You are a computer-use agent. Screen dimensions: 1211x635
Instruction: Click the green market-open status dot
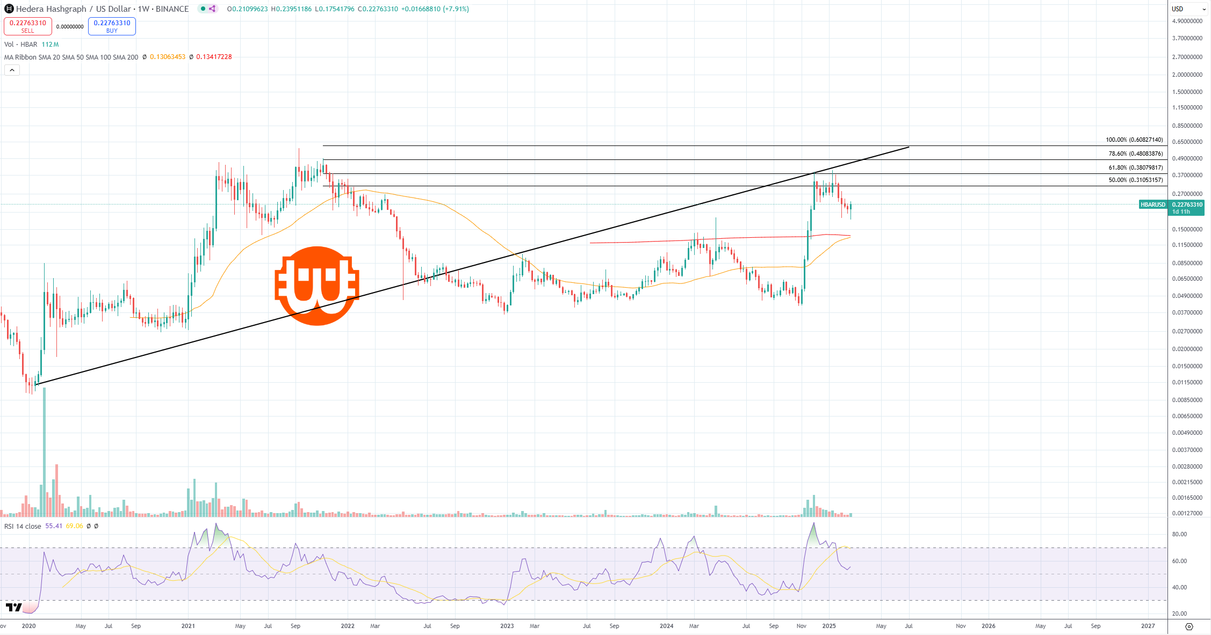coord(203,9)
